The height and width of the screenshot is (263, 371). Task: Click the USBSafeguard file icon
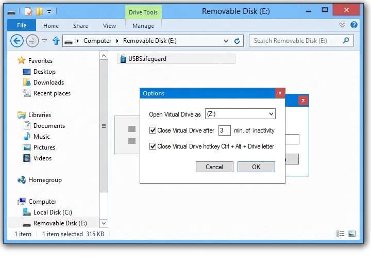click(123, 59)
